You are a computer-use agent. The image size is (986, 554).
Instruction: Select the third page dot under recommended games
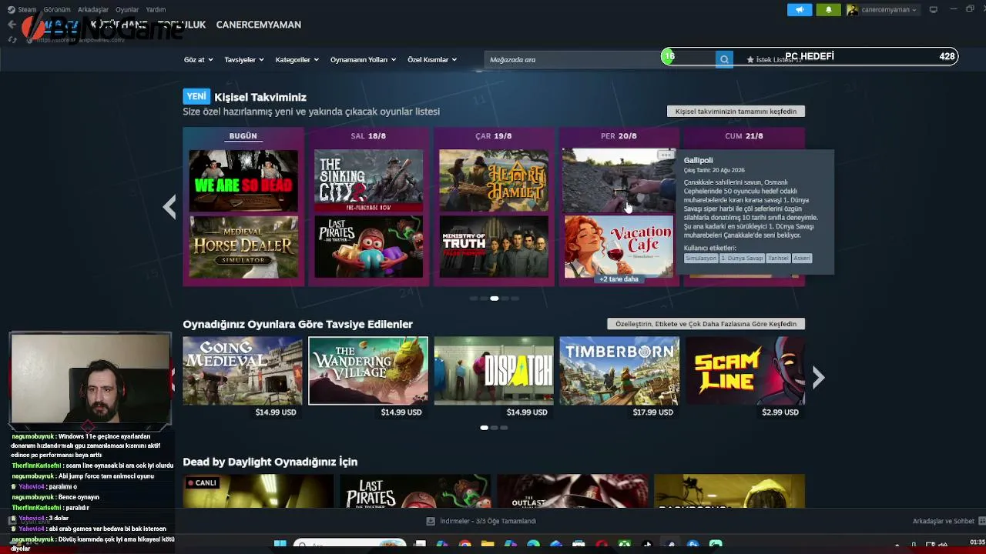pos(505,428)
